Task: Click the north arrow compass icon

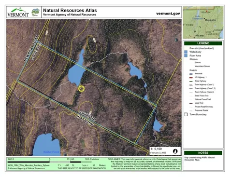Action: tap(175, 151)
